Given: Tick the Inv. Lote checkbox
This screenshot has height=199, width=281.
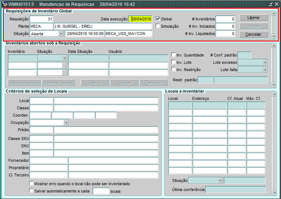Looking at the screenshot, I should (x=173, y=62).
